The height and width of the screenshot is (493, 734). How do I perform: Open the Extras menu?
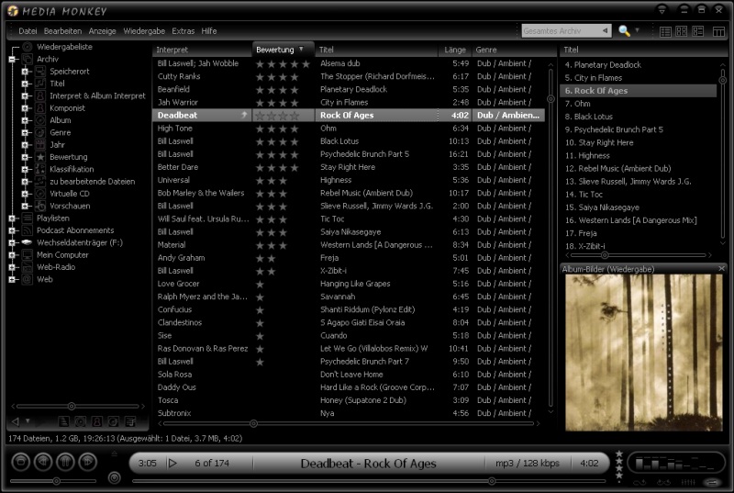[x=183, y=31]
